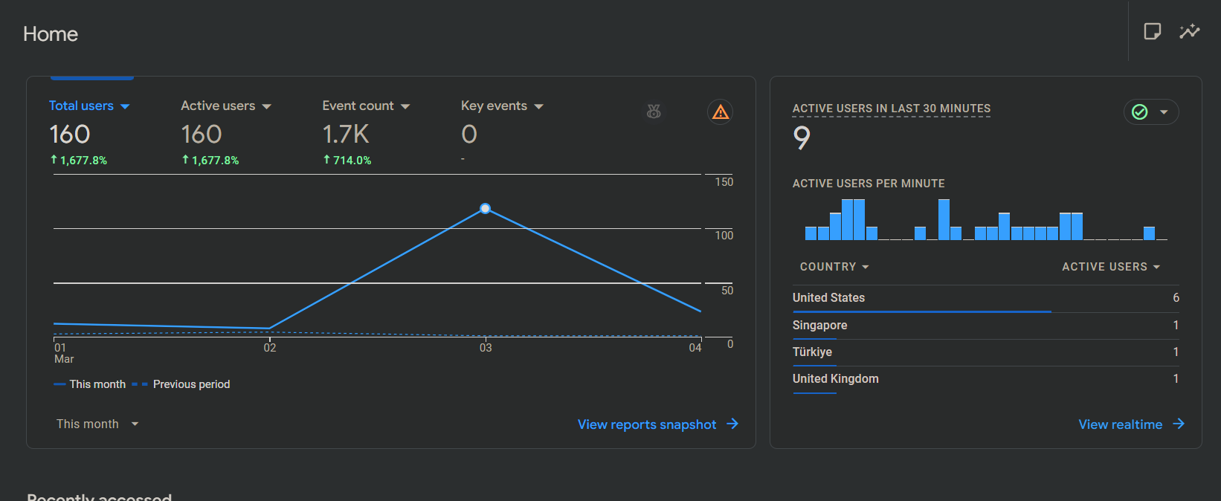Expand the Total users metric dropdown
This screenshot has width=1221, height=501.
click(125, 106)
